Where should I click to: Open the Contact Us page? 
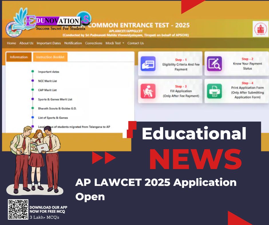136,43
